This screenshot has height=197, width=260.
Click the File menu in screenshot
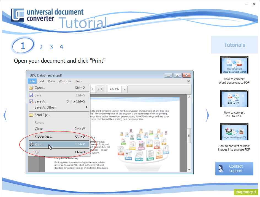(x=32, y=81)
